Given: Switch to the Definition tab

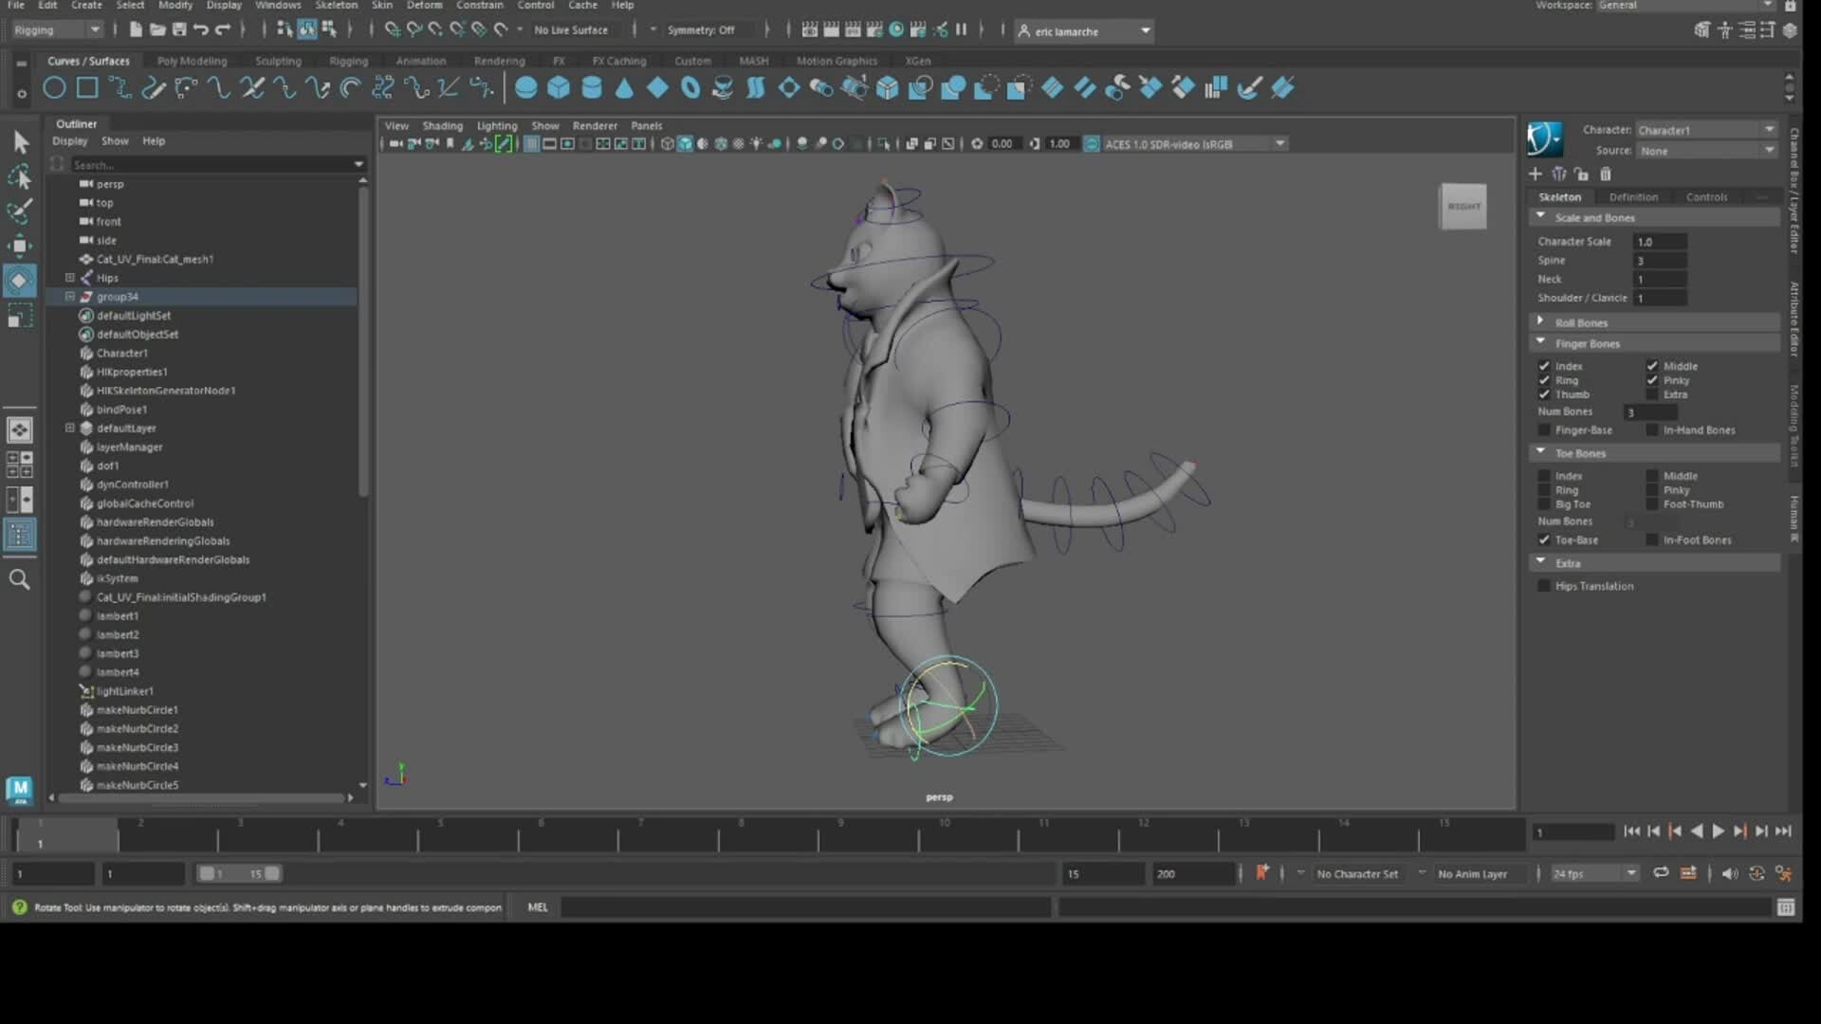Looking at the screenshot, I should tap(1634, 196).
